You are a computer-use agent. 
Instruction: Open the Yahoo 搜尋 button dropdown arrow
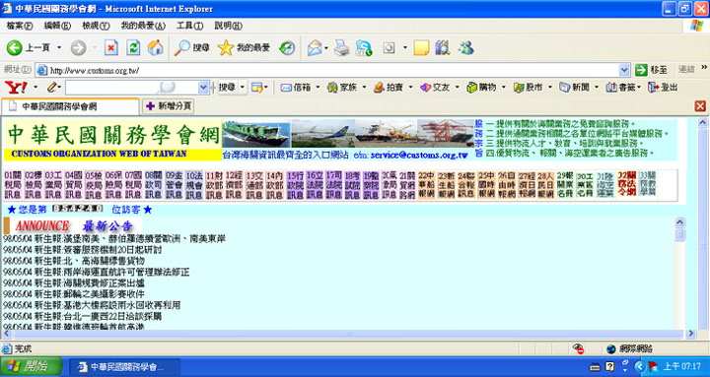243,88
